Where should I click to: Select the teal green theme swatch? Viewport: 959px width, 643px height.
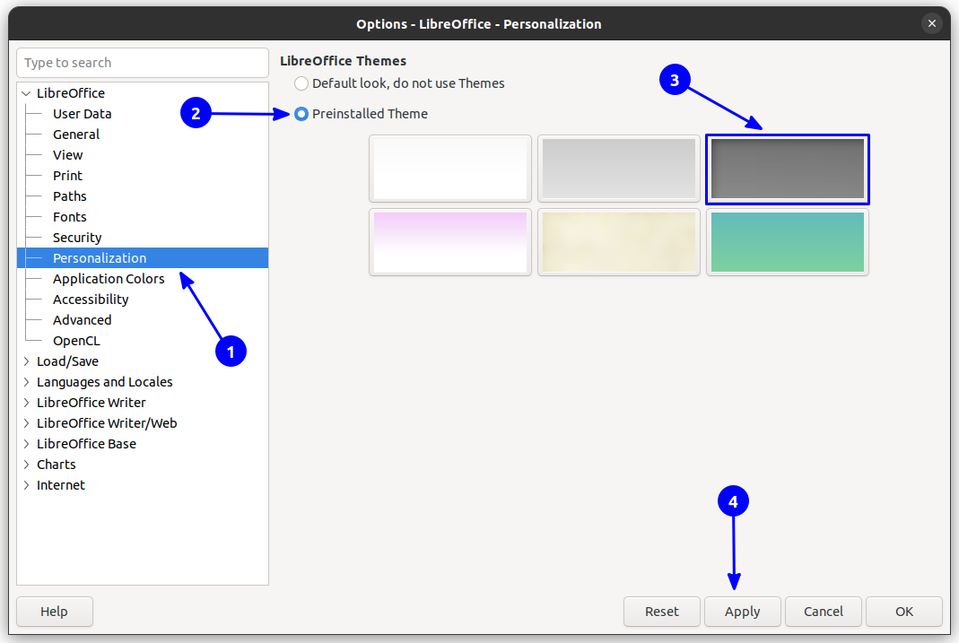[x=787, y=242]
